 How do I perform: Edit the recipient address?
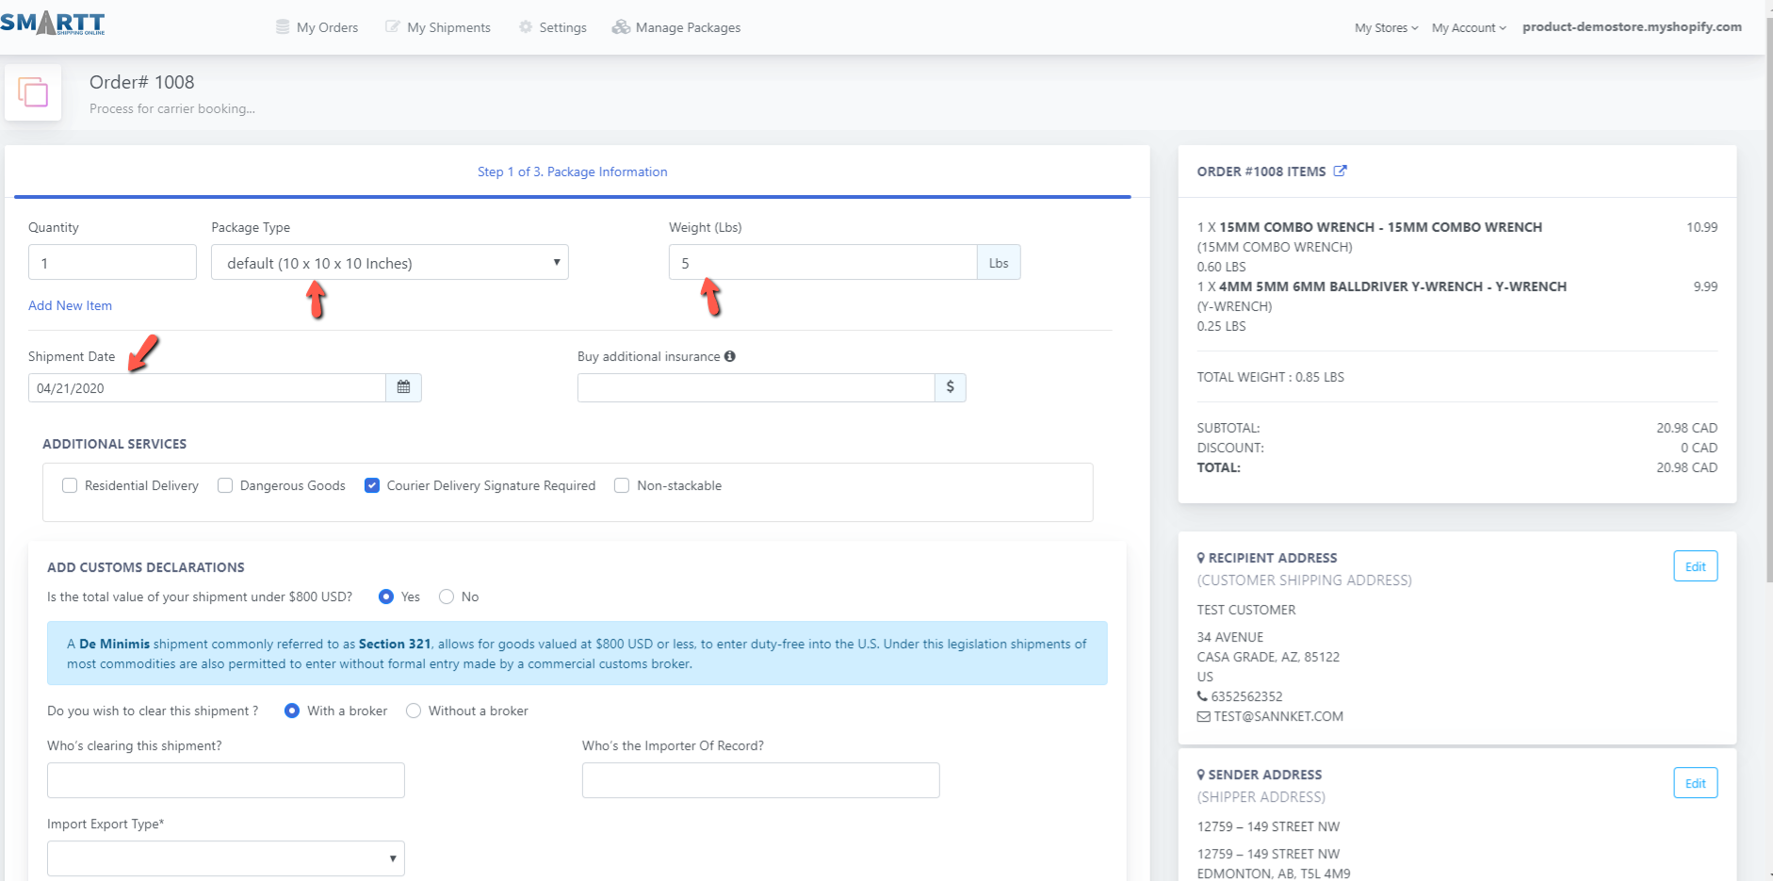click(1695, 566)
